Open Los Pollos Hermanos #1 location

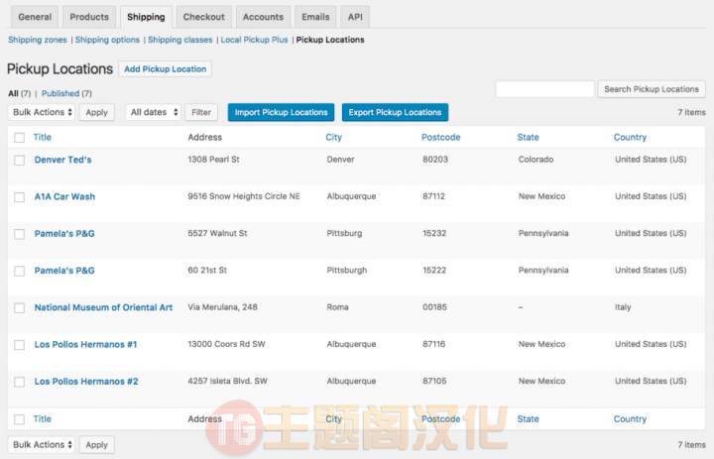click(85, 344)
